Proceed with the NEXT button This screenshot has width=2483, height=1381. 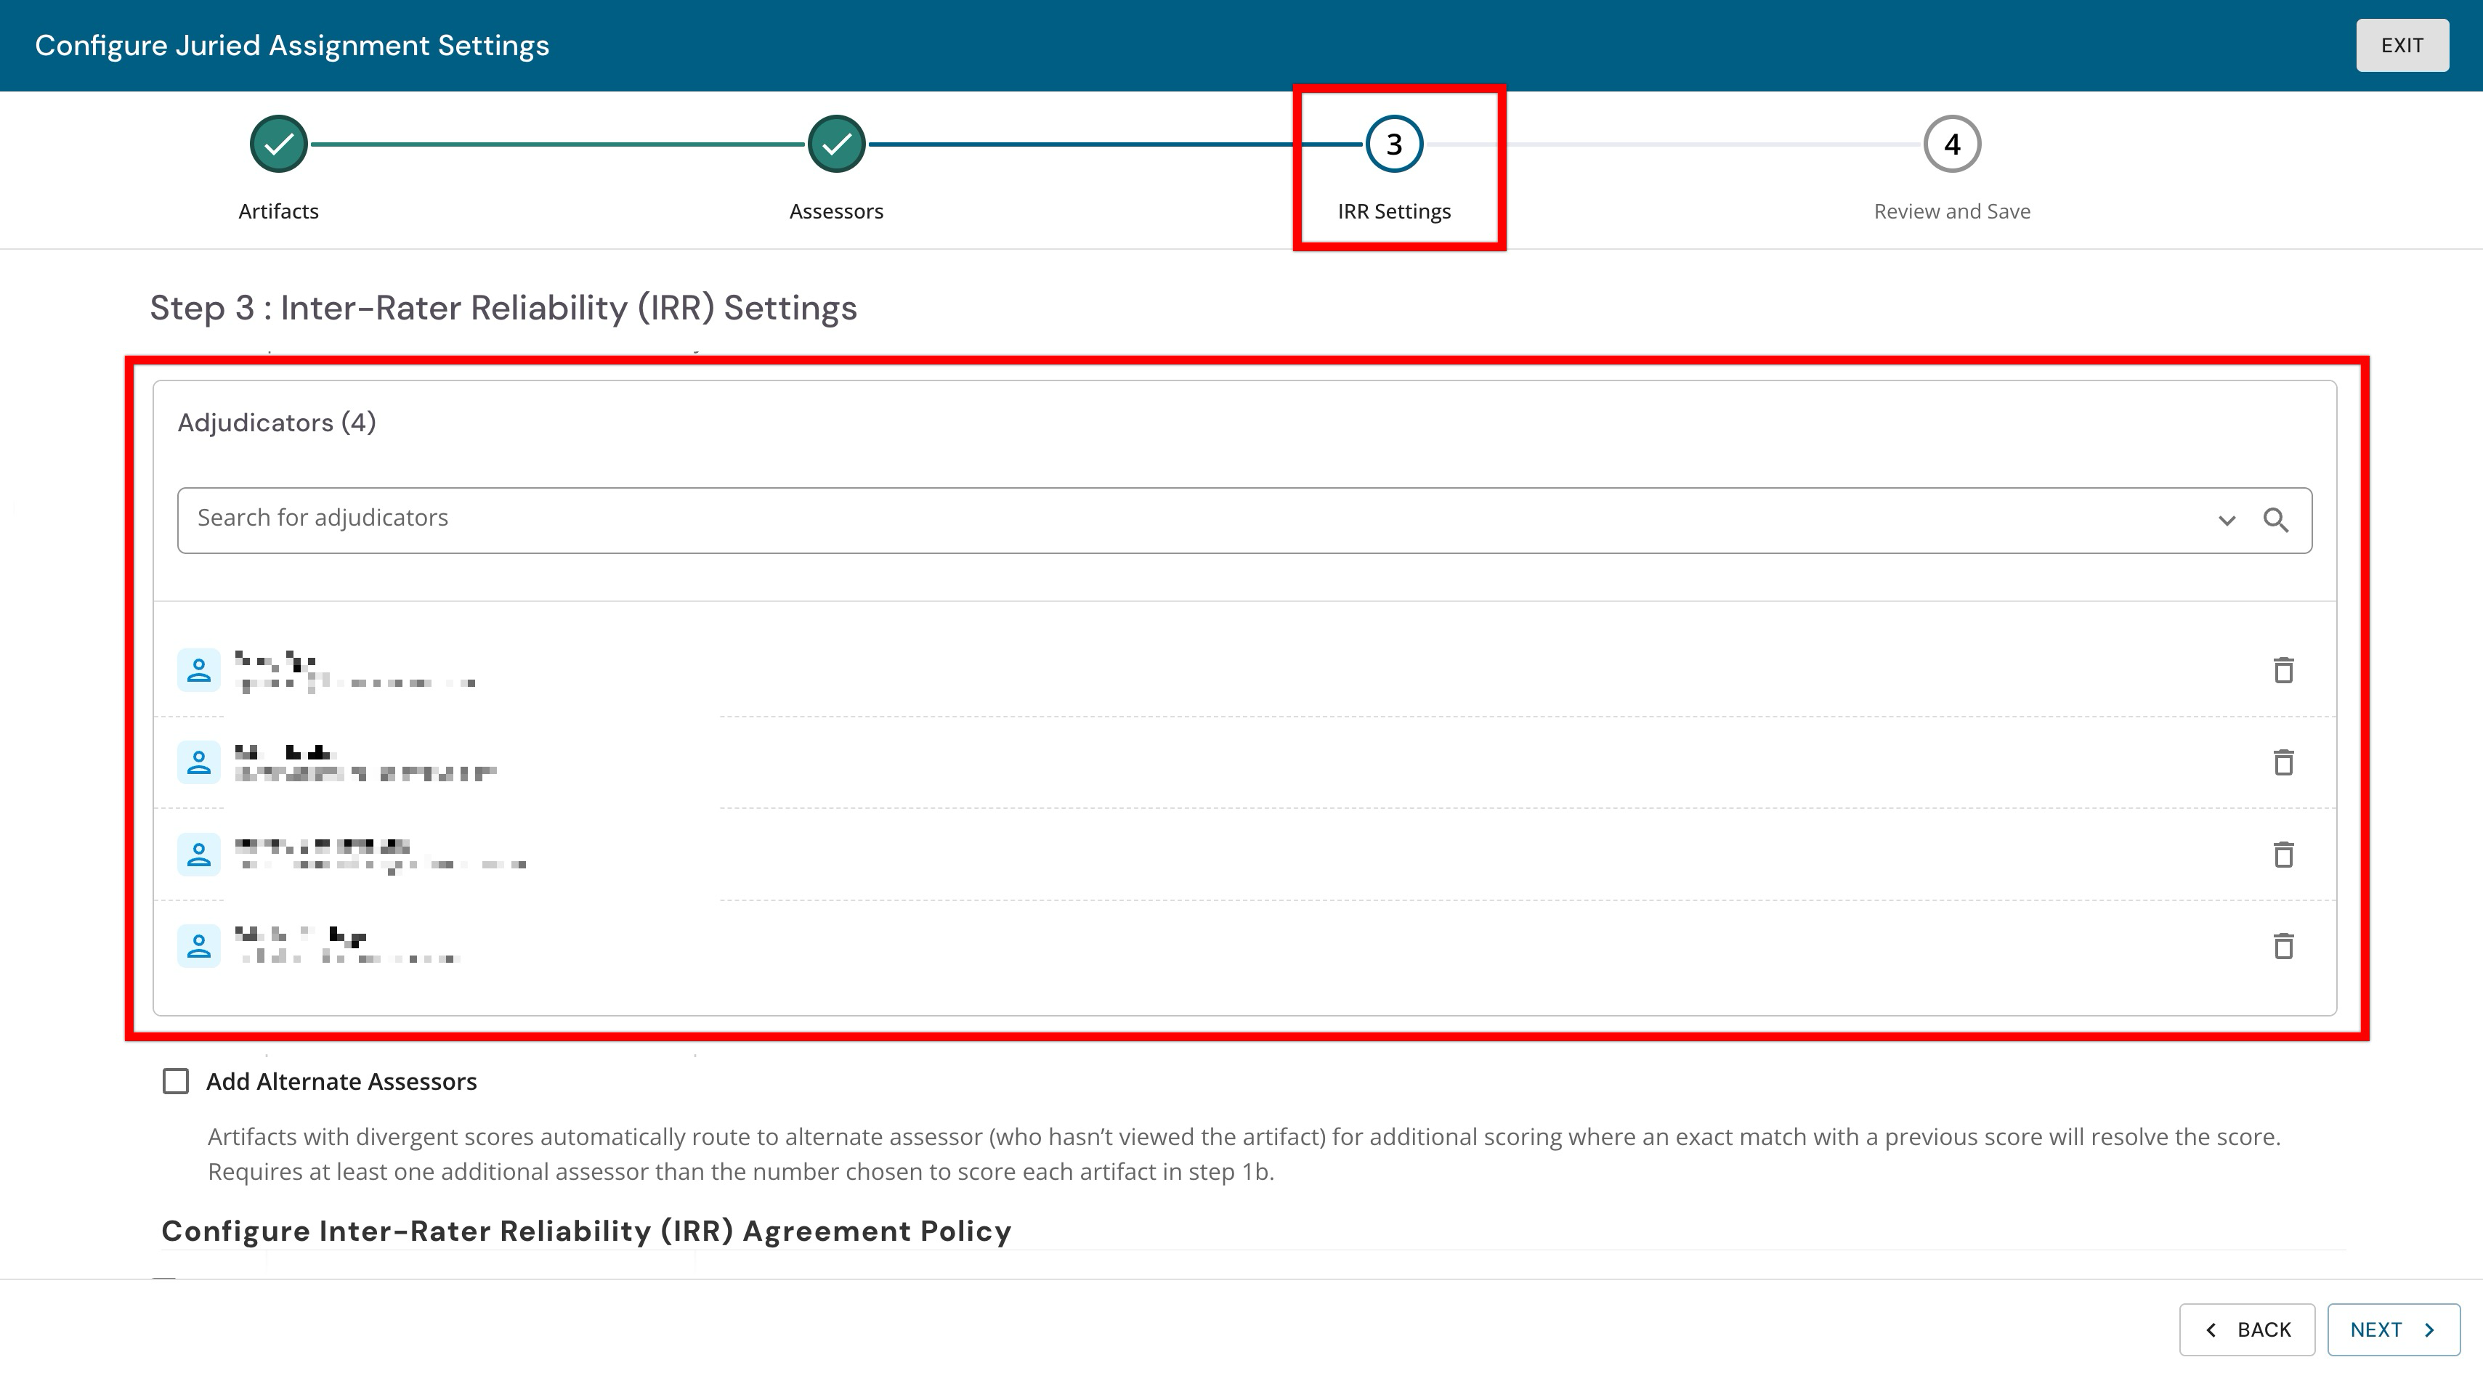click(2394, 1330)
